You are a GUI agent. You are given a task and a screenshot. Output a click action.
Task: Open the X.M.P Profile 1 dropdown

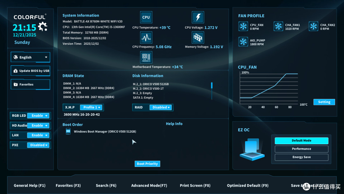click(x=91, y=107)
